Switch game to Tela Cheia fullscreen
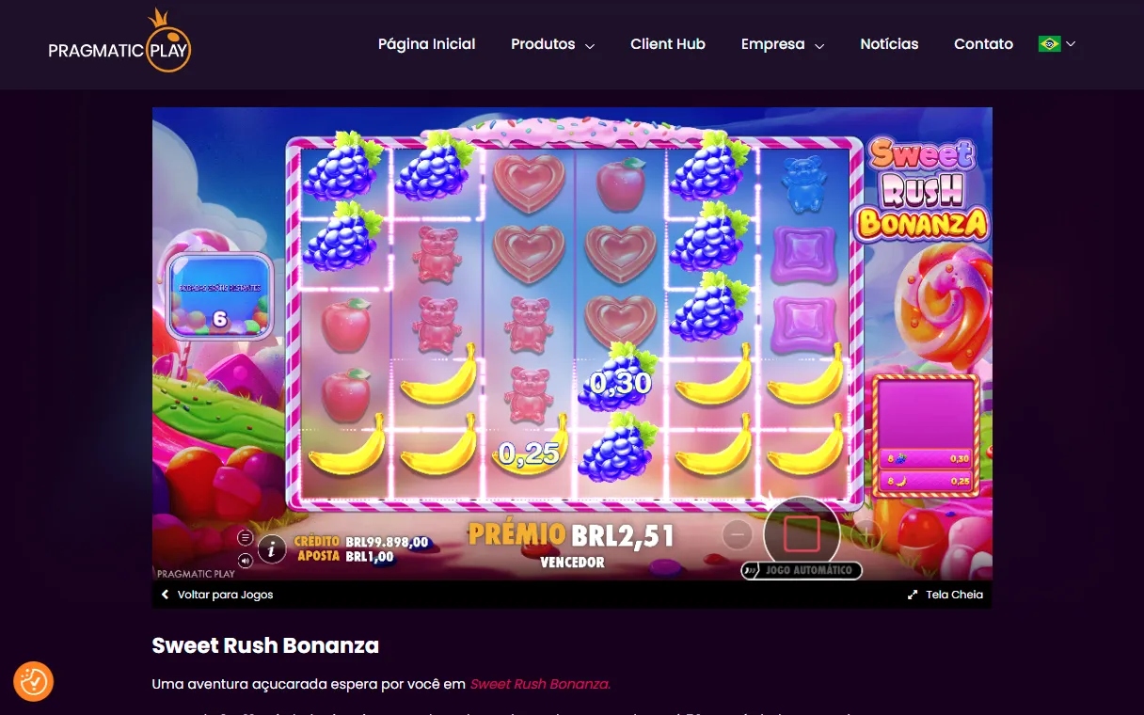The width and height of the screenshot is (1144, 715). [x=945, y=595]
